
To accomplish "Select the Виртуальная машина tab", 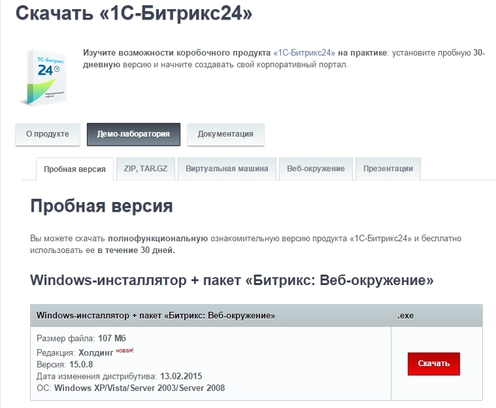I will [227, 169].
